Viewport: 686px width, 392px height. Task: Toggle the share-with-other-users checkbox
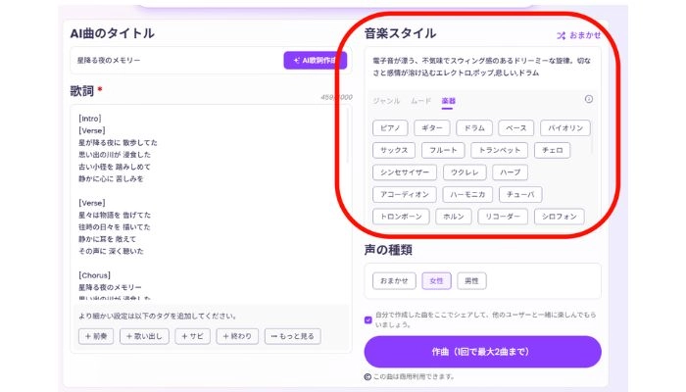click(368, 318)
